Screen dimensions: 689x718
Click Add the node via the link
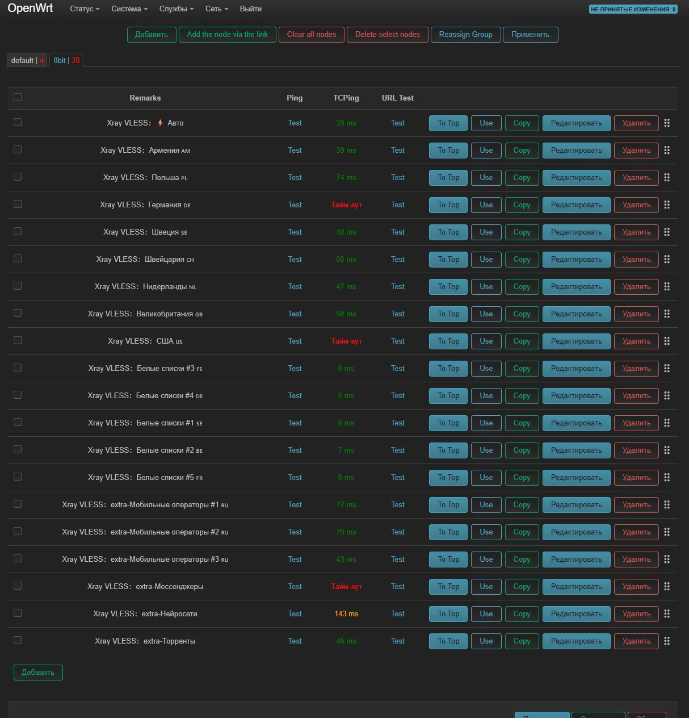(227, 35)
